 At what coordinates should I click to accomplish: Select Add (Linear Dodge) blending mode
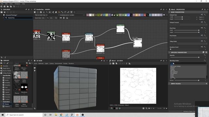[175, 66]
